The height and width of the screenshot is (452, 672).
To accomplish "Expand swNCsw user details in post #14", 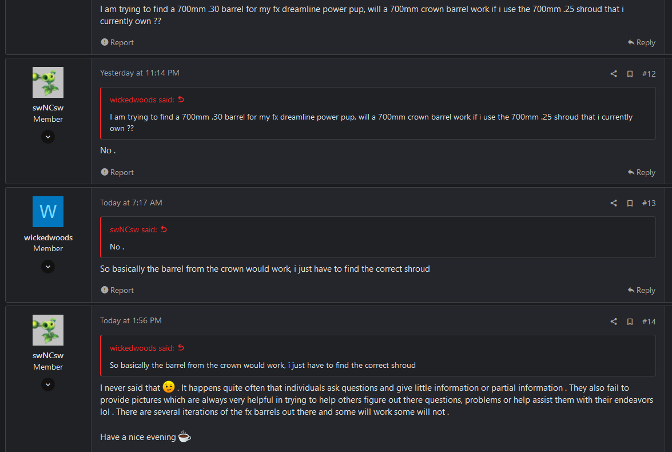I will pyautogui.click(x=48, y=384).
